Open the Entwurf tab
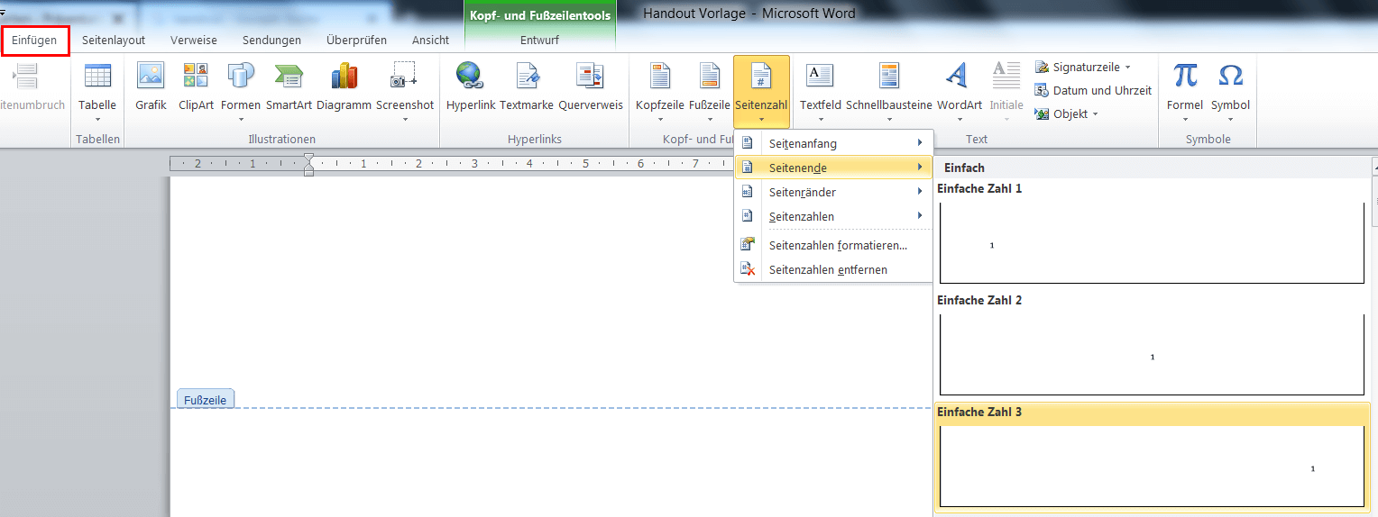 pos(539,41)
